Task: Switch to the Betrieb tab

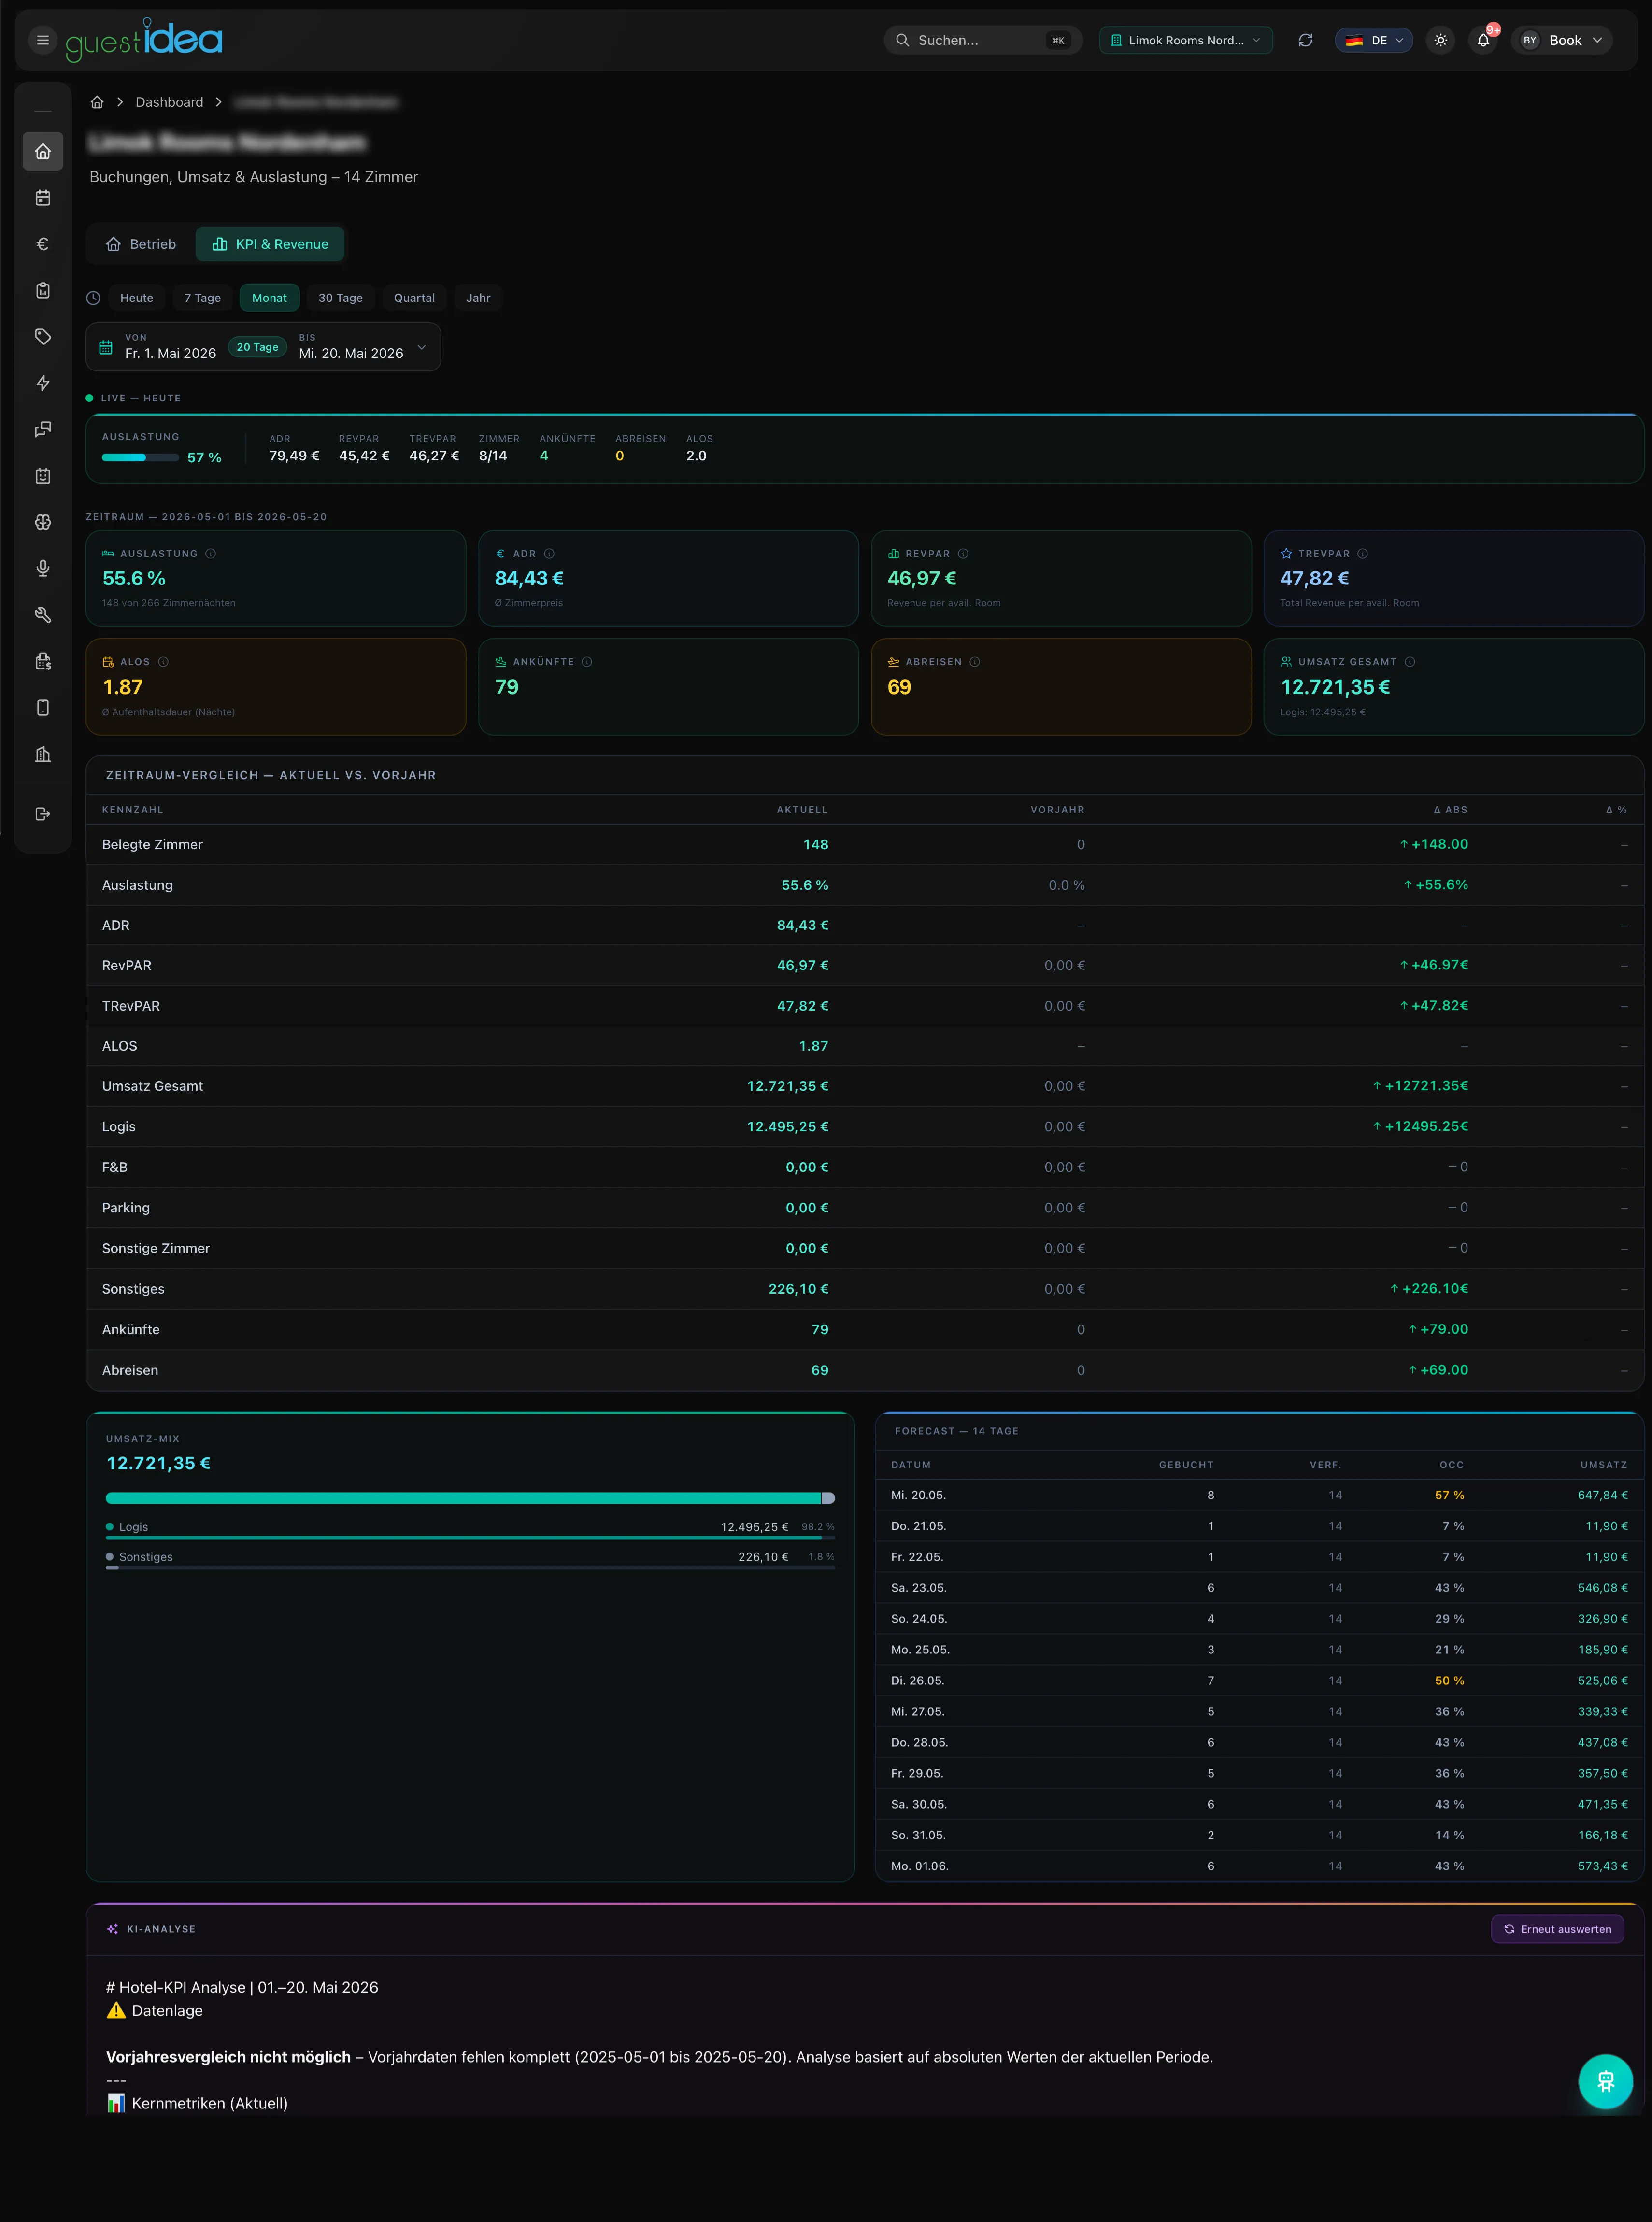Action: coord(141,244)
